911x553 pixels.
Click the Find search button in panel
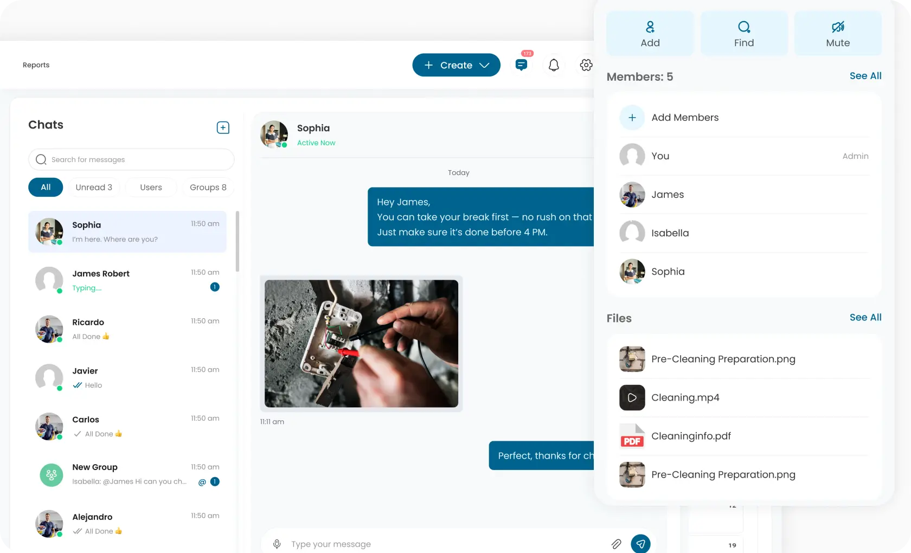coord(744,34)
